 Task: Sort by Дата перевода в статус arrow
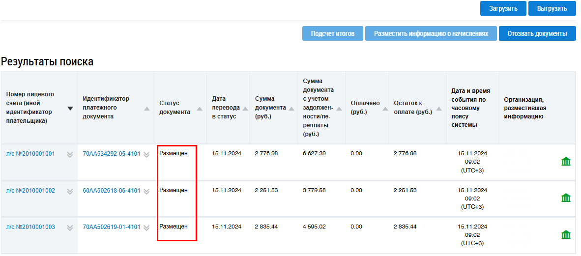(x=245, y=109)
